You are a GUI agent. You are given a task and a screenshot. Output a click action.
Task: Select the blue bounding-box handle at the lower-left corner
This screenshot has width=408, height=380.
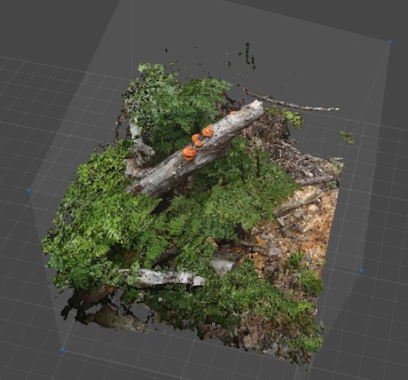(62, 350)
